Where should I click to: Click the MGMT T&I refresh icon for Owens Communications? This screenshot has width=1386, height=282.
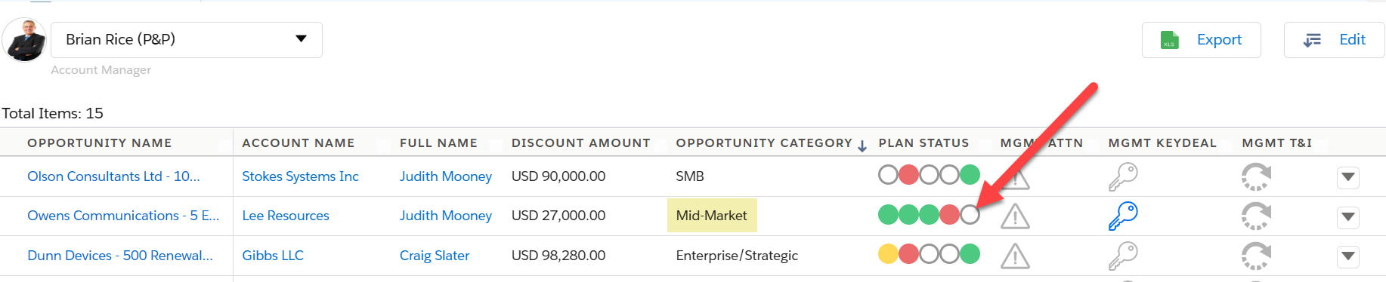point(1256,216)
